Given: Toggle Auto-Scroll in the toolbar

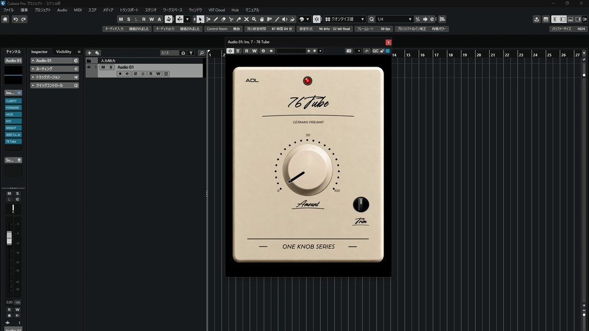Looking at the screenshot, I should point(179,19).
